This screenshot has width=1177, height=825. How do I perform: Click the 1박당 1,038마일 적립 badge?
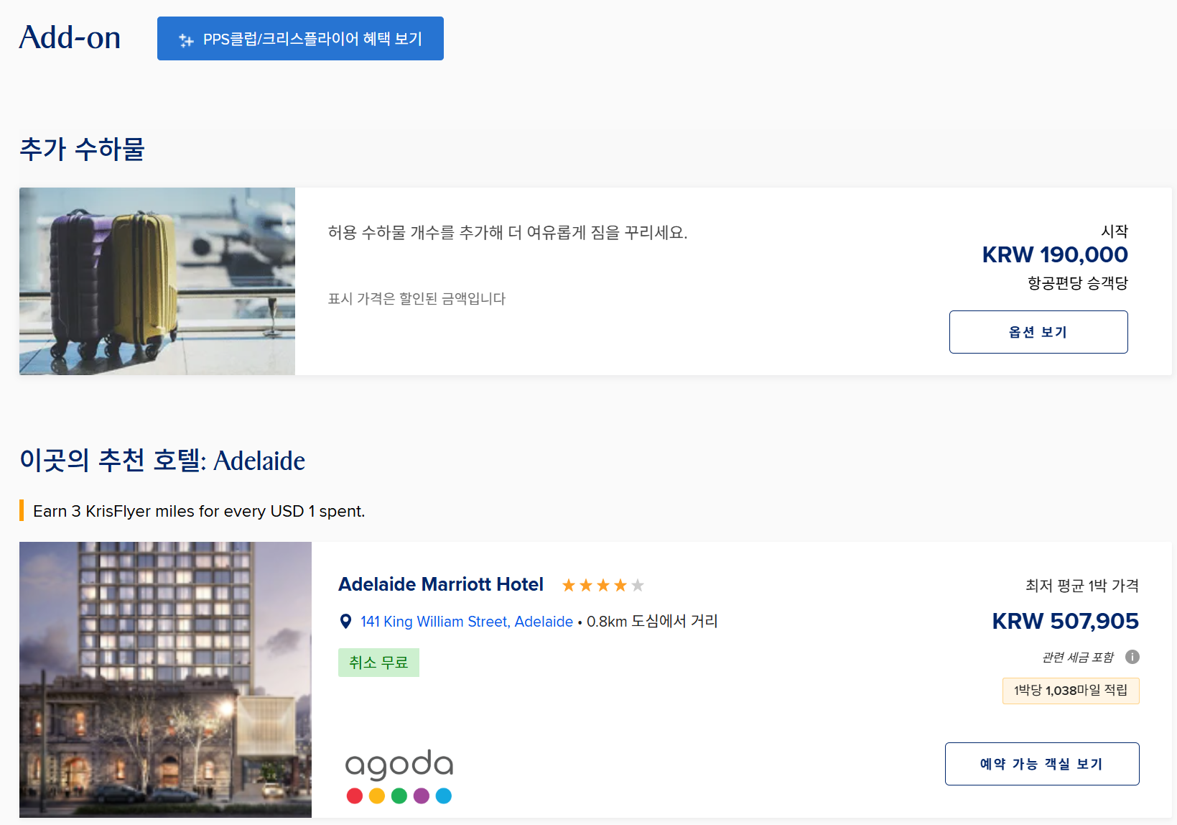1071,691
